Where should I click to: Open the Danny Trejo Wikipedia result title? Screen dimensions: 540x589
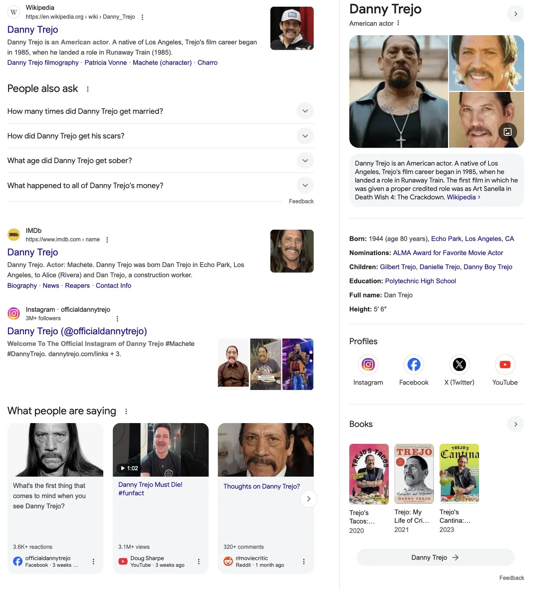tap(33, 30)
